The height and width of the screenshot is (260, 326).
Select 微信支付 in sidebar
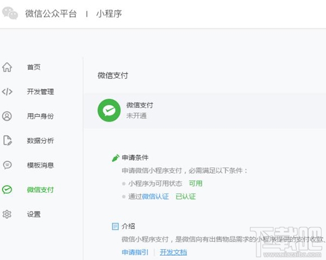(40, 190)
